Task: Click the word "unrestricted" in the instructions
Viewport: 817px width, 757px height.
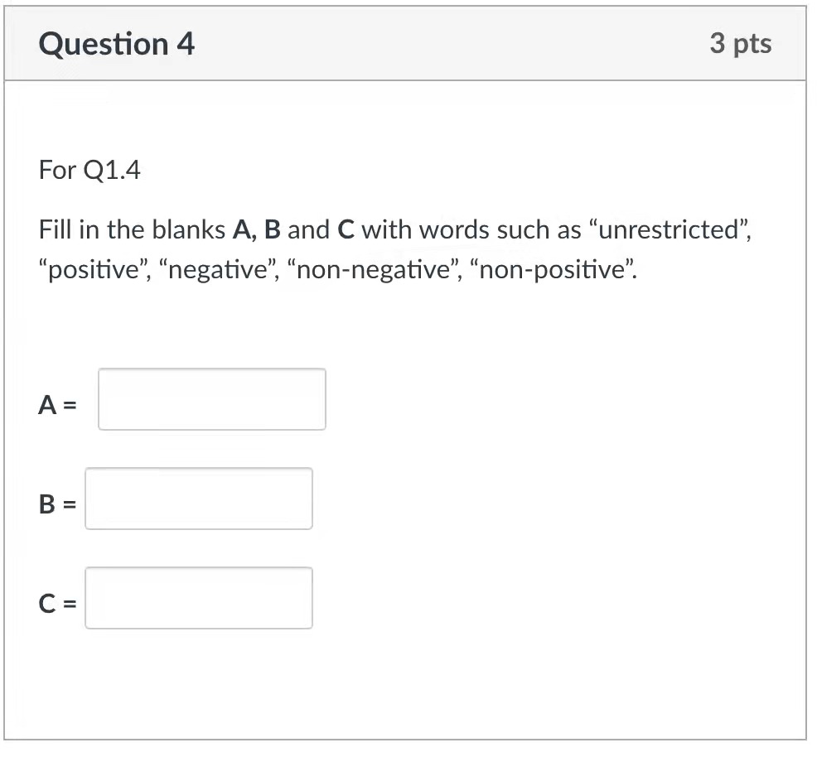Action: [666, 230]
